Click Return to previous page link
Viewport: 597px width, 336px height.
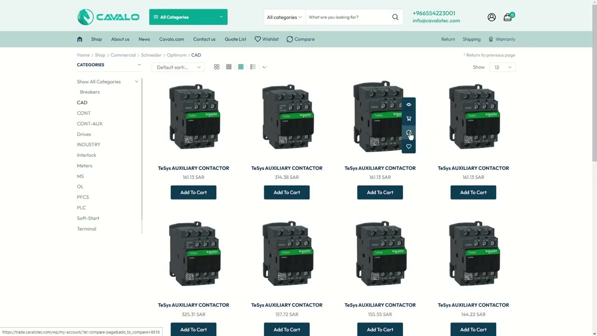click(489, 55)
